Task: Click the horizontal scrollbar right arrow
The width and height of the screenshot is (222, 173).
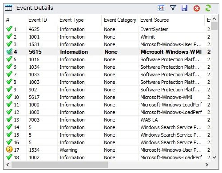Action: tap(207, 165)
